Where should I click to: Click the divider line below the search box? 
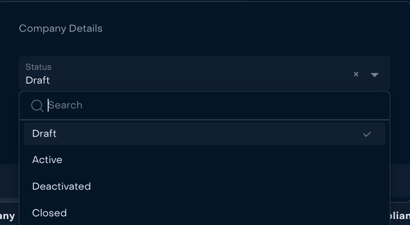[205, 120]
